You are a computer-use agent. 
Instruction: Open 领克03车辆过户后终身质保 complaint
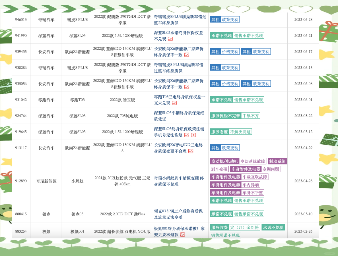(x=178, y=214)
